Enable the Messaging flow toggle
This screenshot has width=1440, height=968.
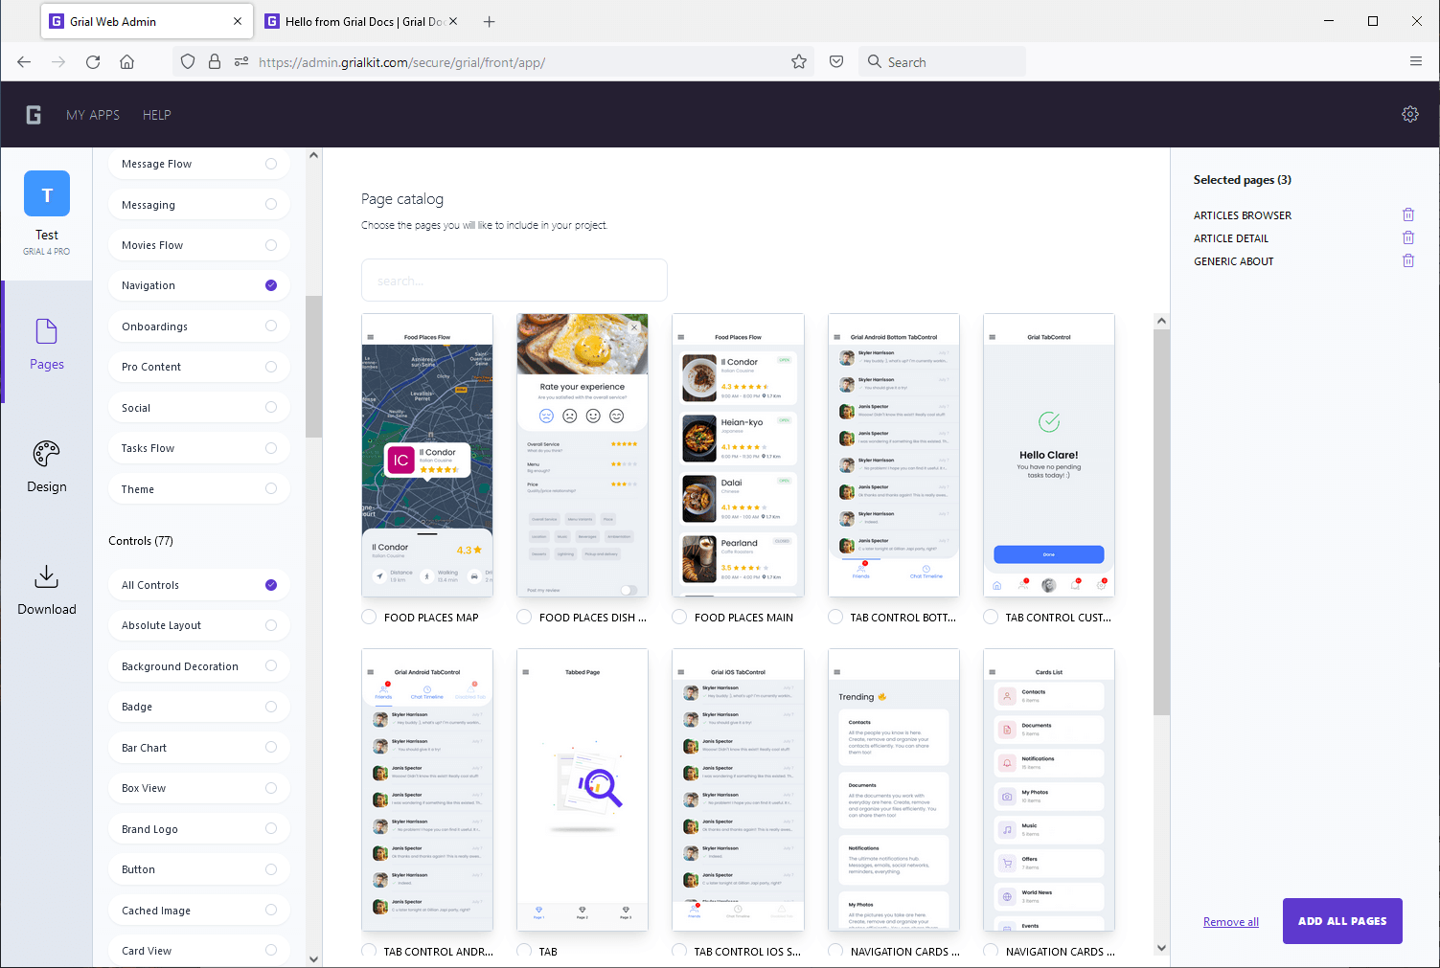tap(271, 204)
